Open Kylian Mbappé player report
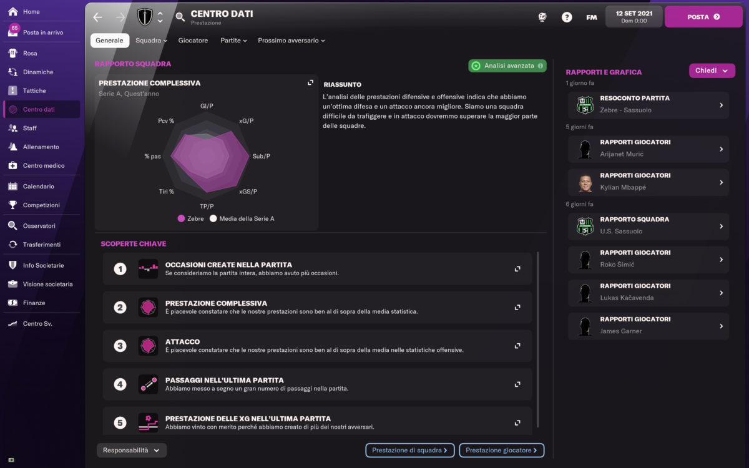 tap(648, 182)
